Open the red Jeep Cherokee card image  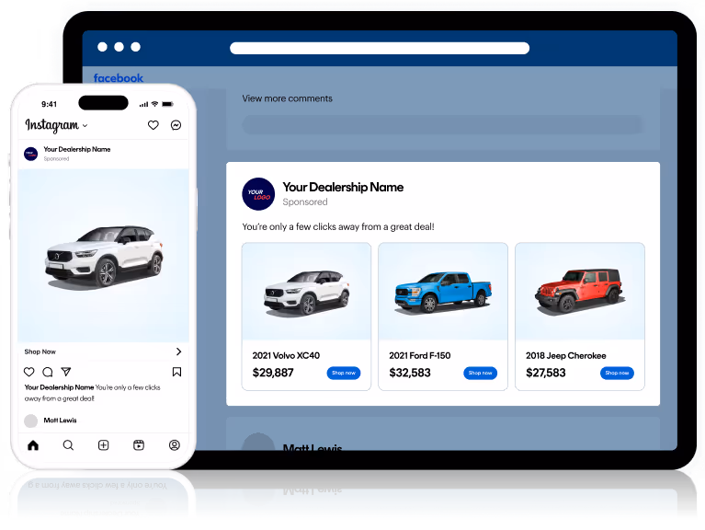[580, 292]
